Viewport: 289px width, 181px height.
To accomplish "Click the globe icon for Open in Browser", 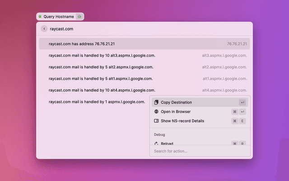I will (x=156, y=112).
